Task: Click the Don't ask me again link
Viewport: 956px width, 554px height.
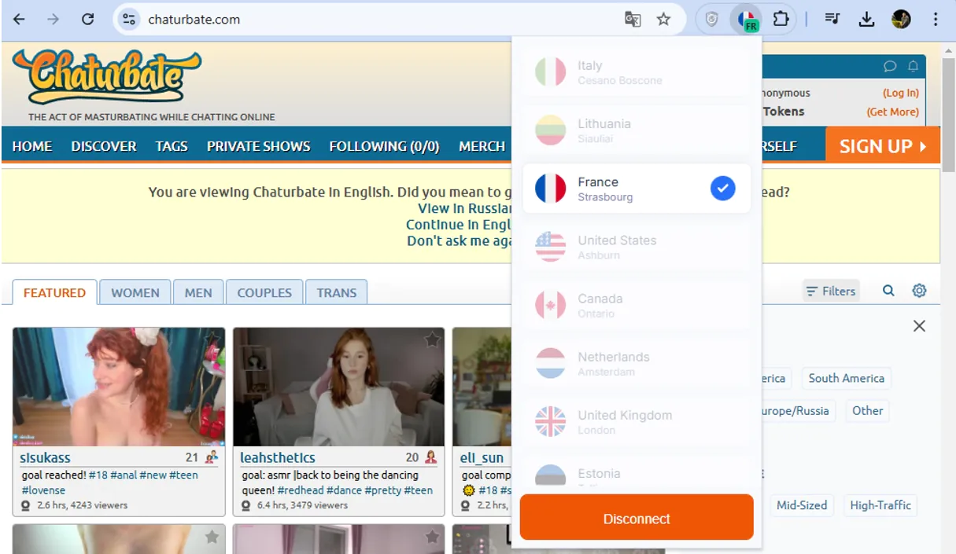Action: 460,241
